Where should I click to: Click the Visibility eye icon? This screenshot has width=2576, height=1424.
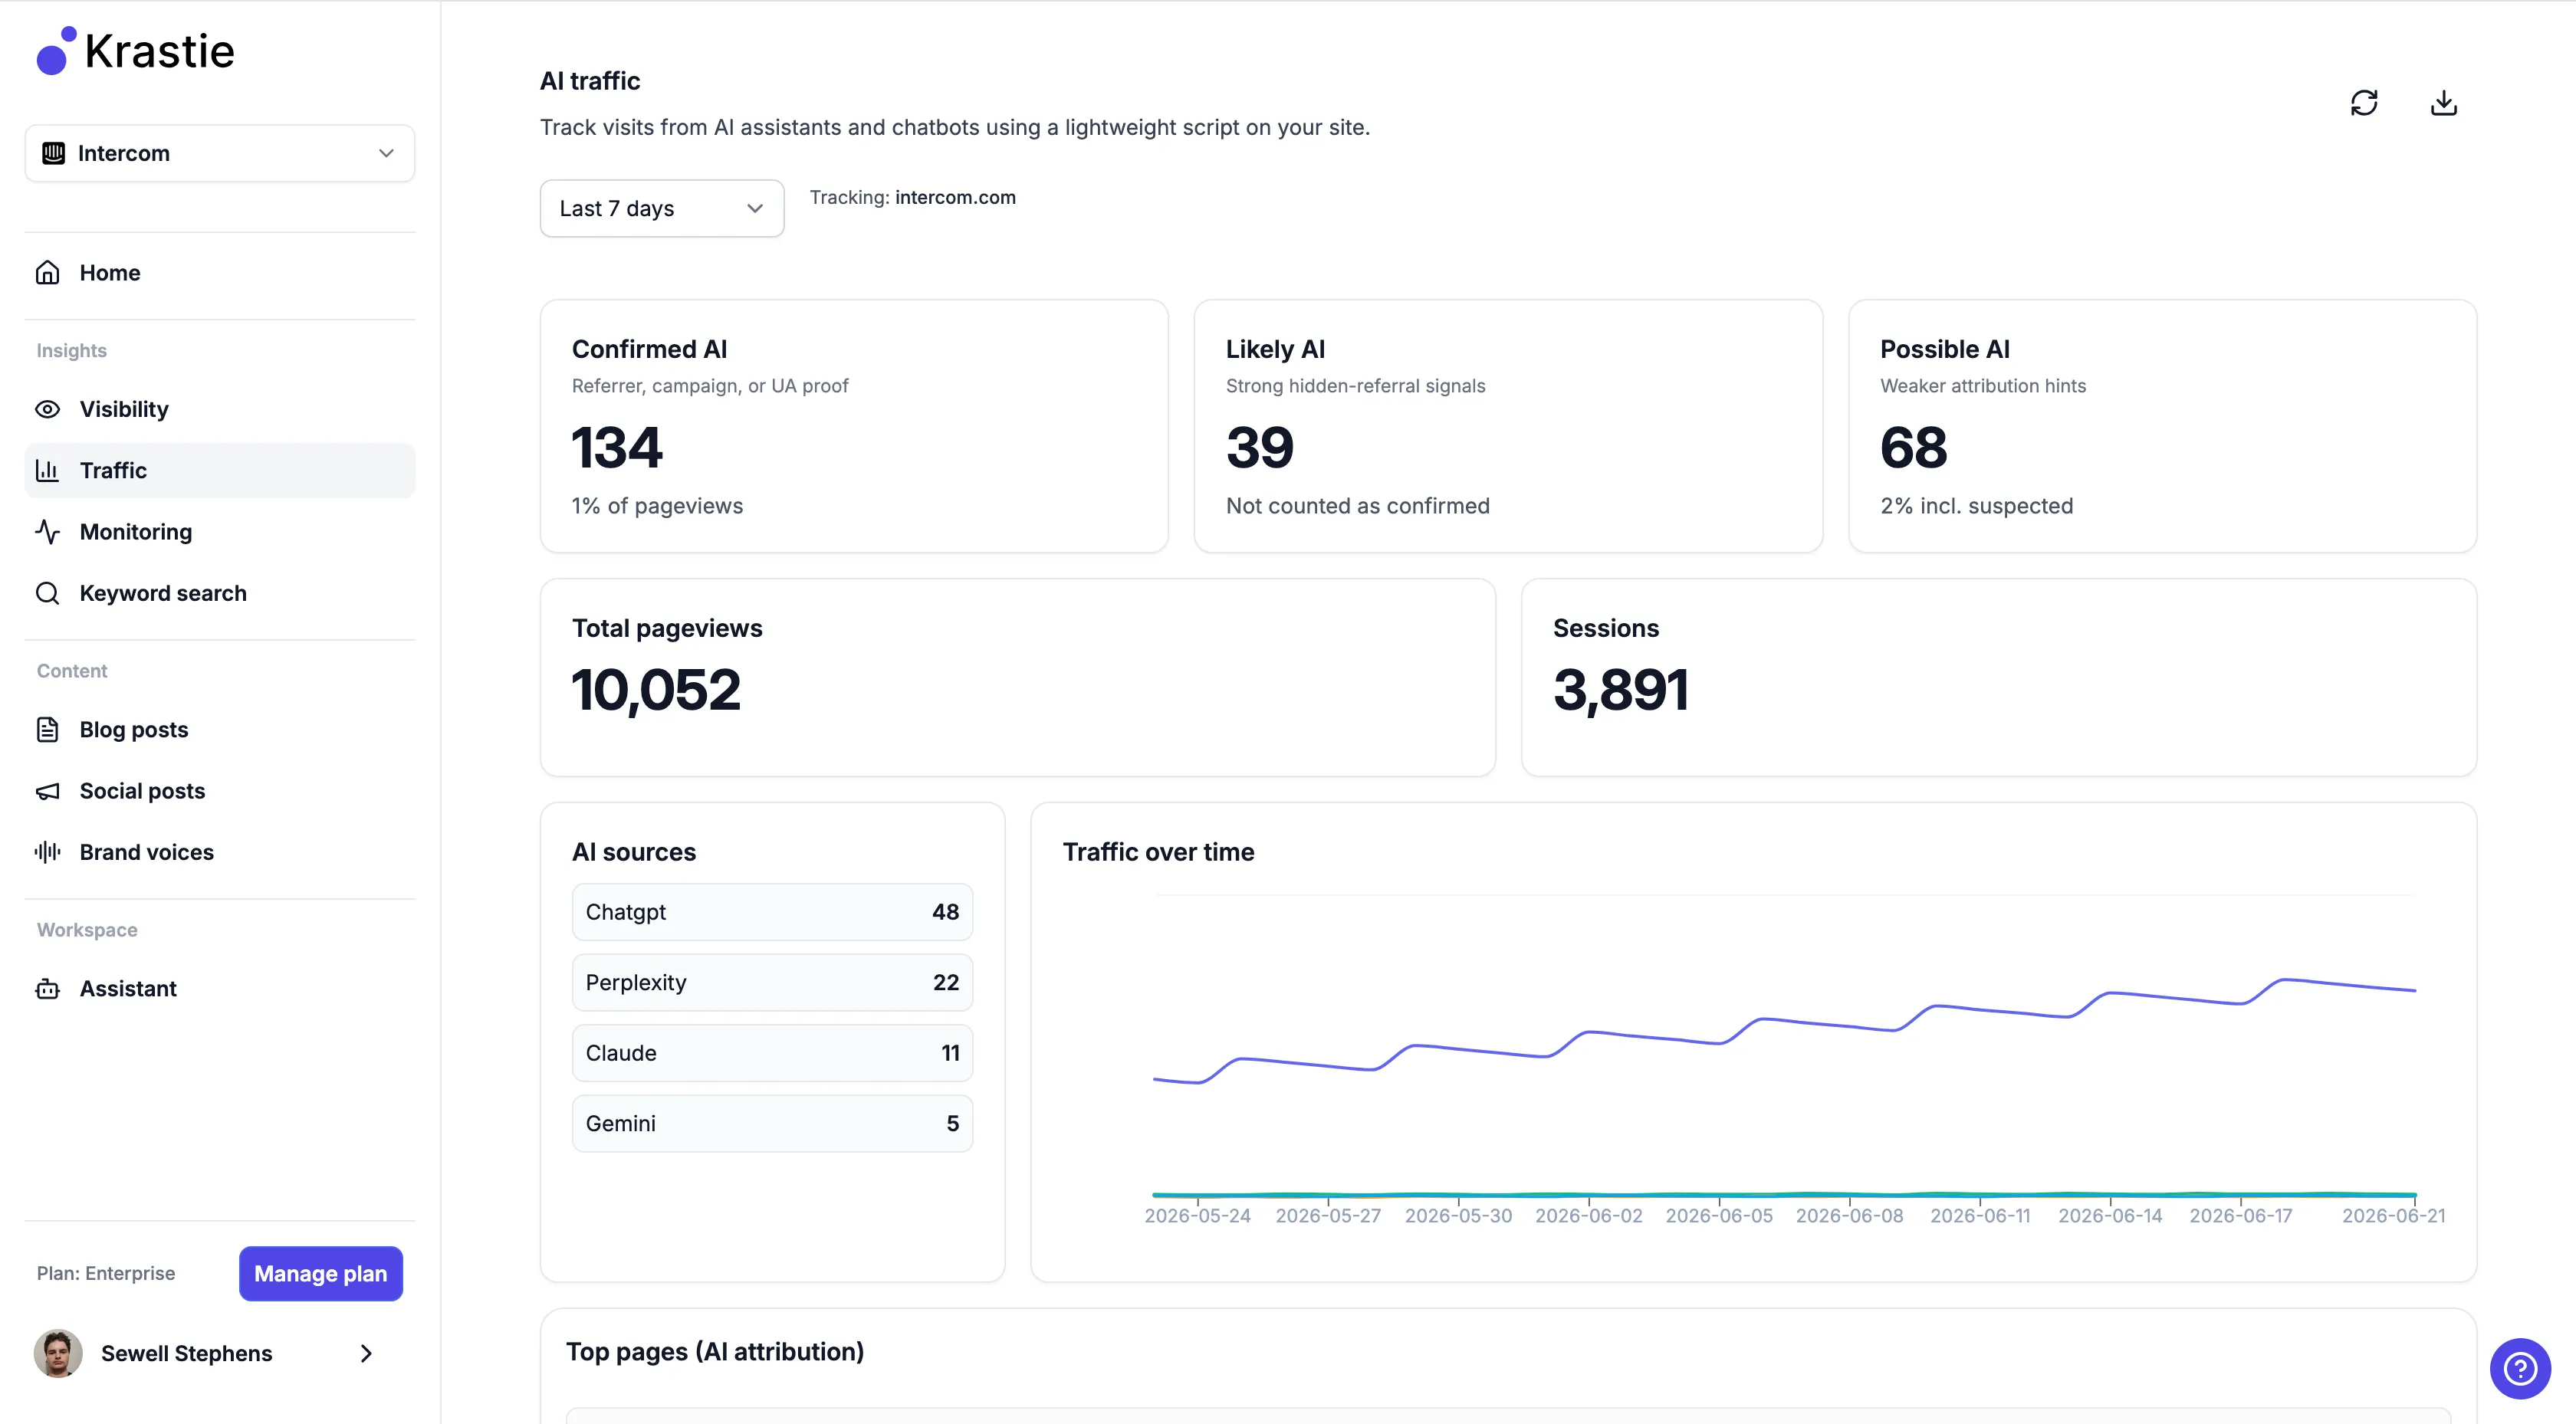coord(47,409)
